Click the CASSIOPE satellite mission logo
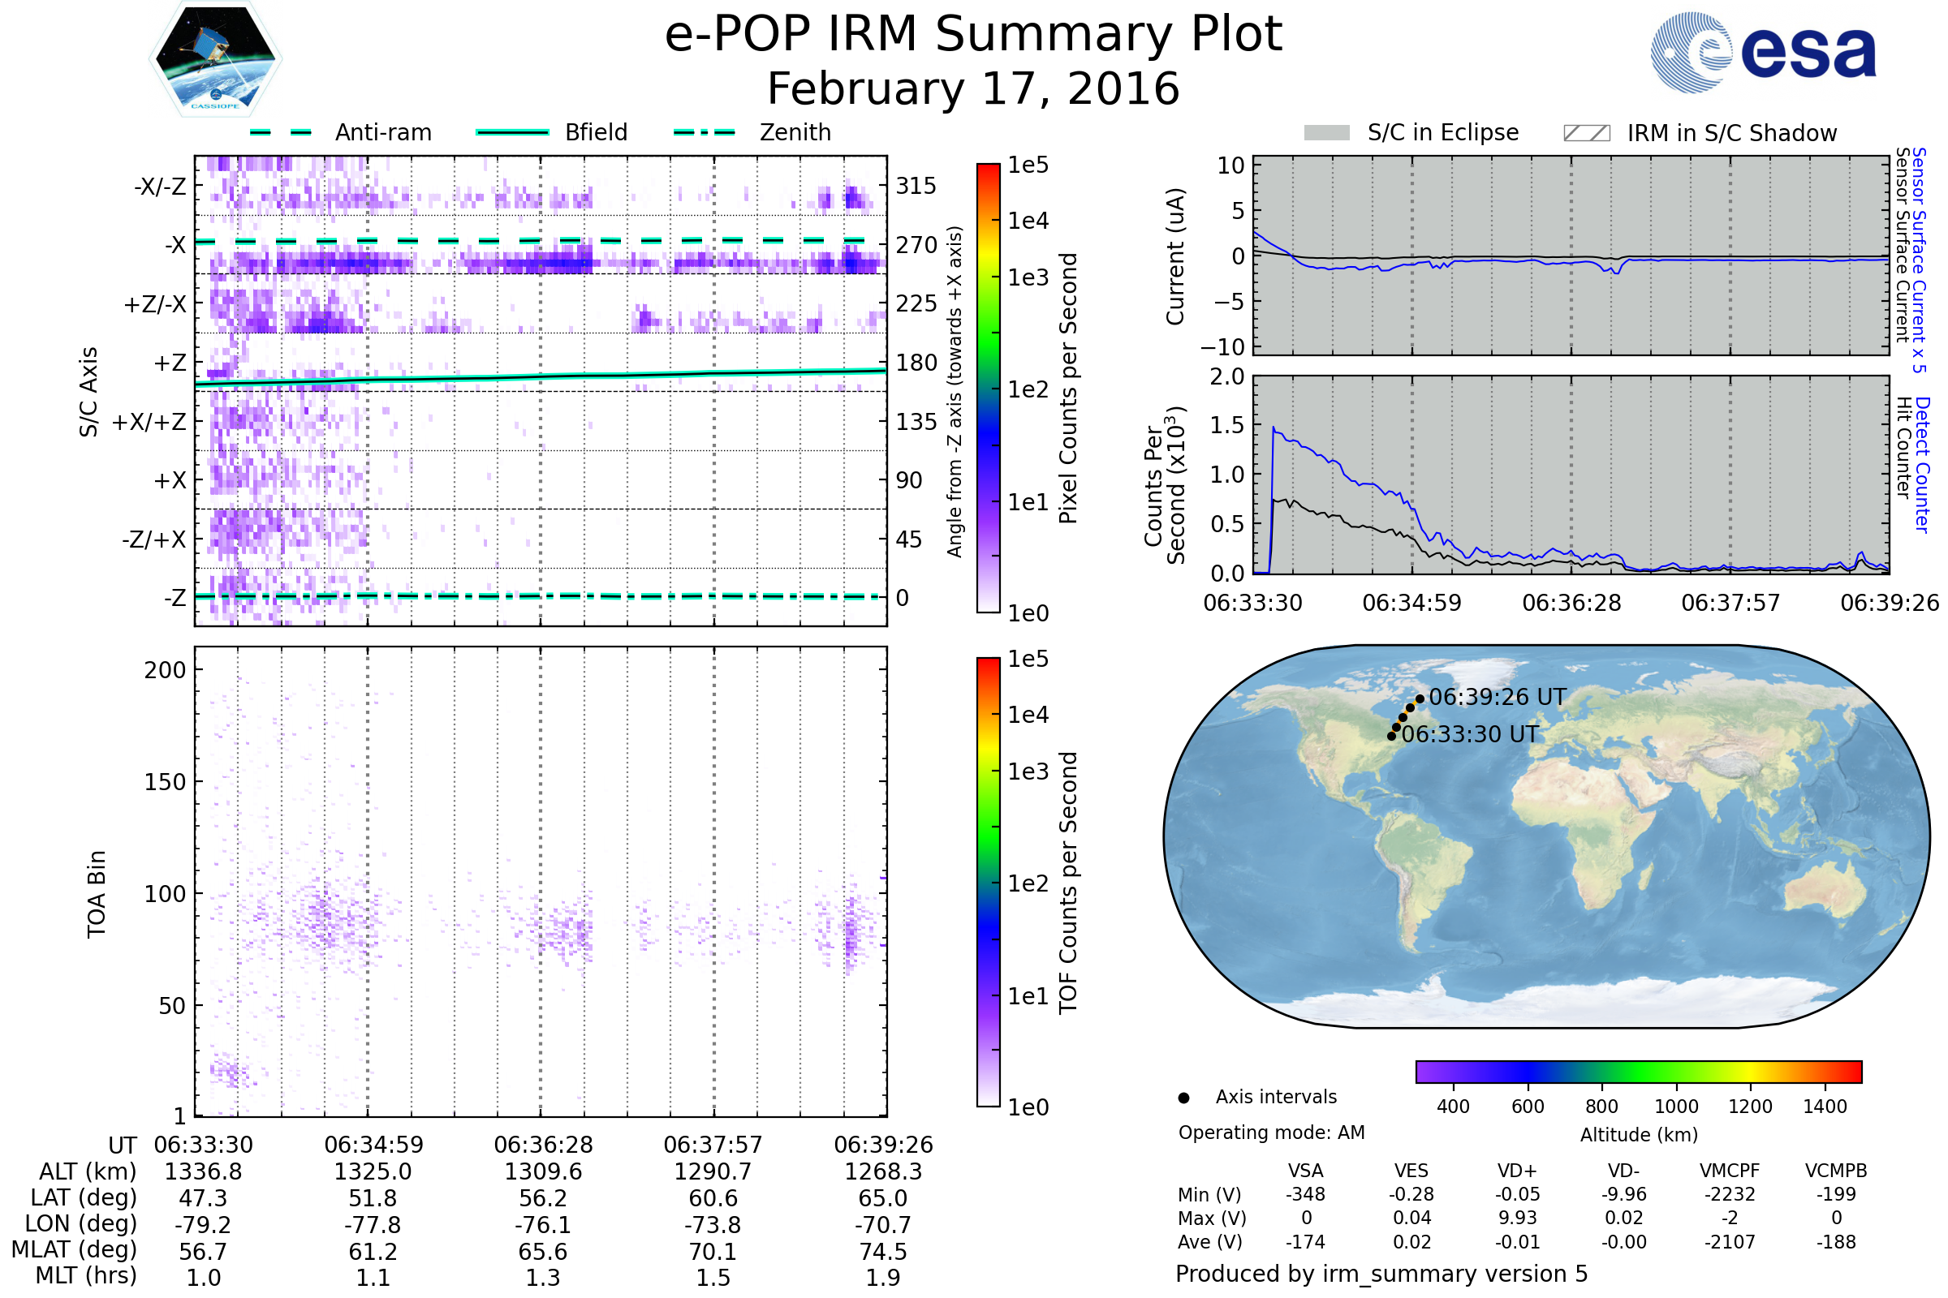 [215, 58]
